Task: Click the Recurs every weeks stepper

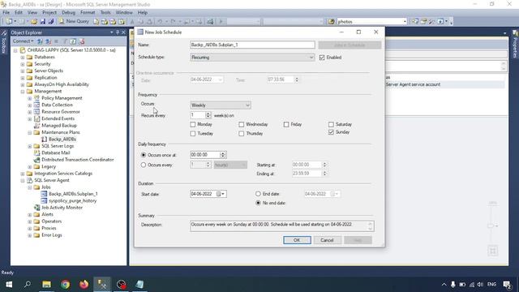Action: click(x=208, y=115)
